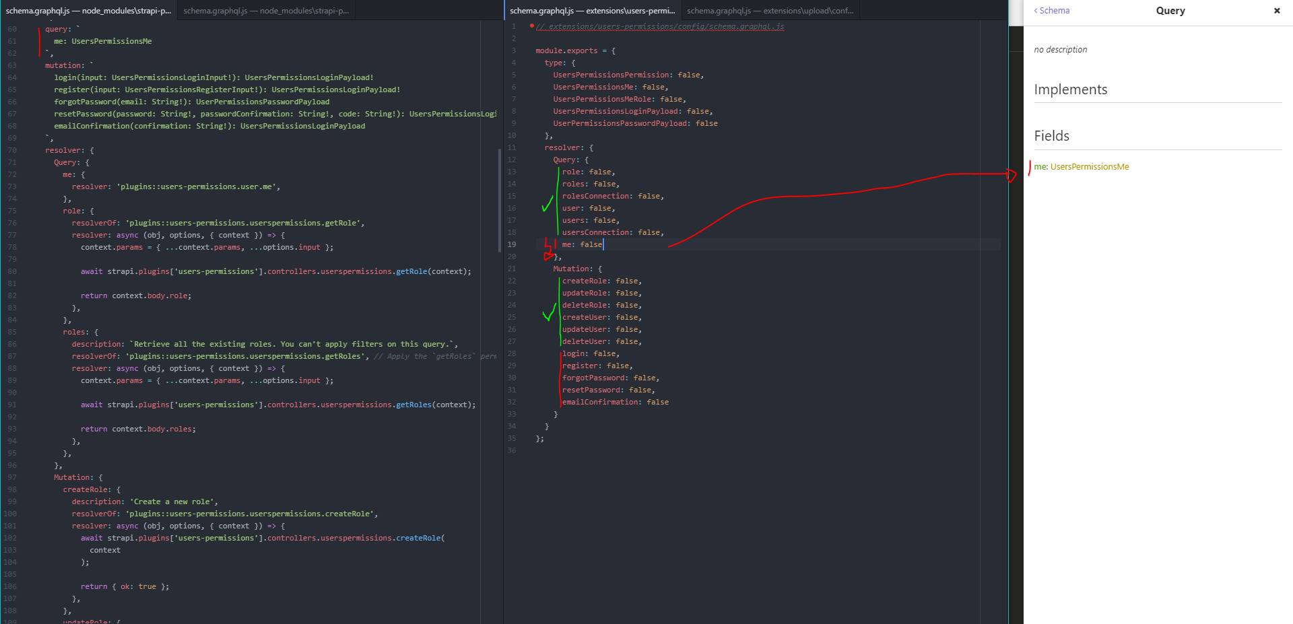
Task: Navigate back using the Schema breadcrumb link
Action: coord(1054,10)
